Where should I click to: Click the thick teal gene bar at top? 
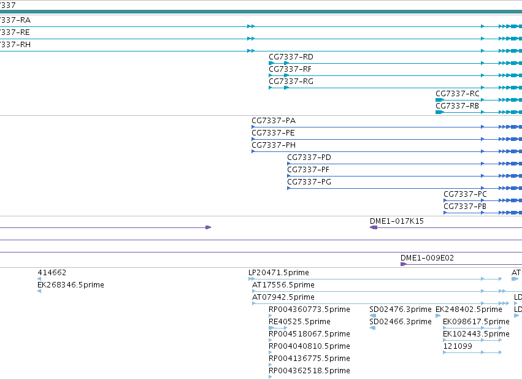261,12
